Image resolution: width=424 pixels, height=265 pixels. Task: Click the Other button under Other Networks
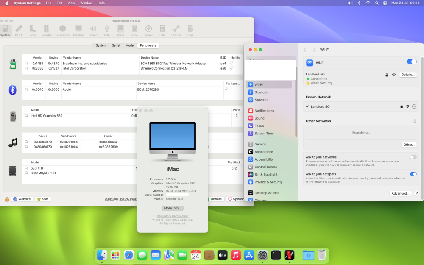tap(409, 145)
